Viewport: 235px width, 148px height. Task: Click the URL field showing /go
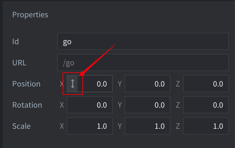(143, 62)
